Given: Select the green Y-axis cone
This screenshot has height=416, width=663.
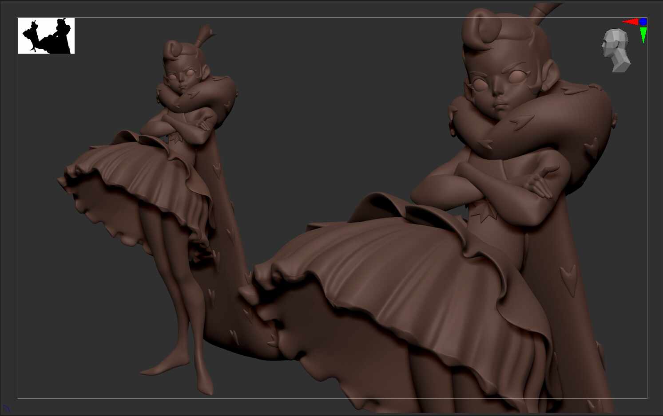Looking at the screenshot, I should [x=643, y=35].
